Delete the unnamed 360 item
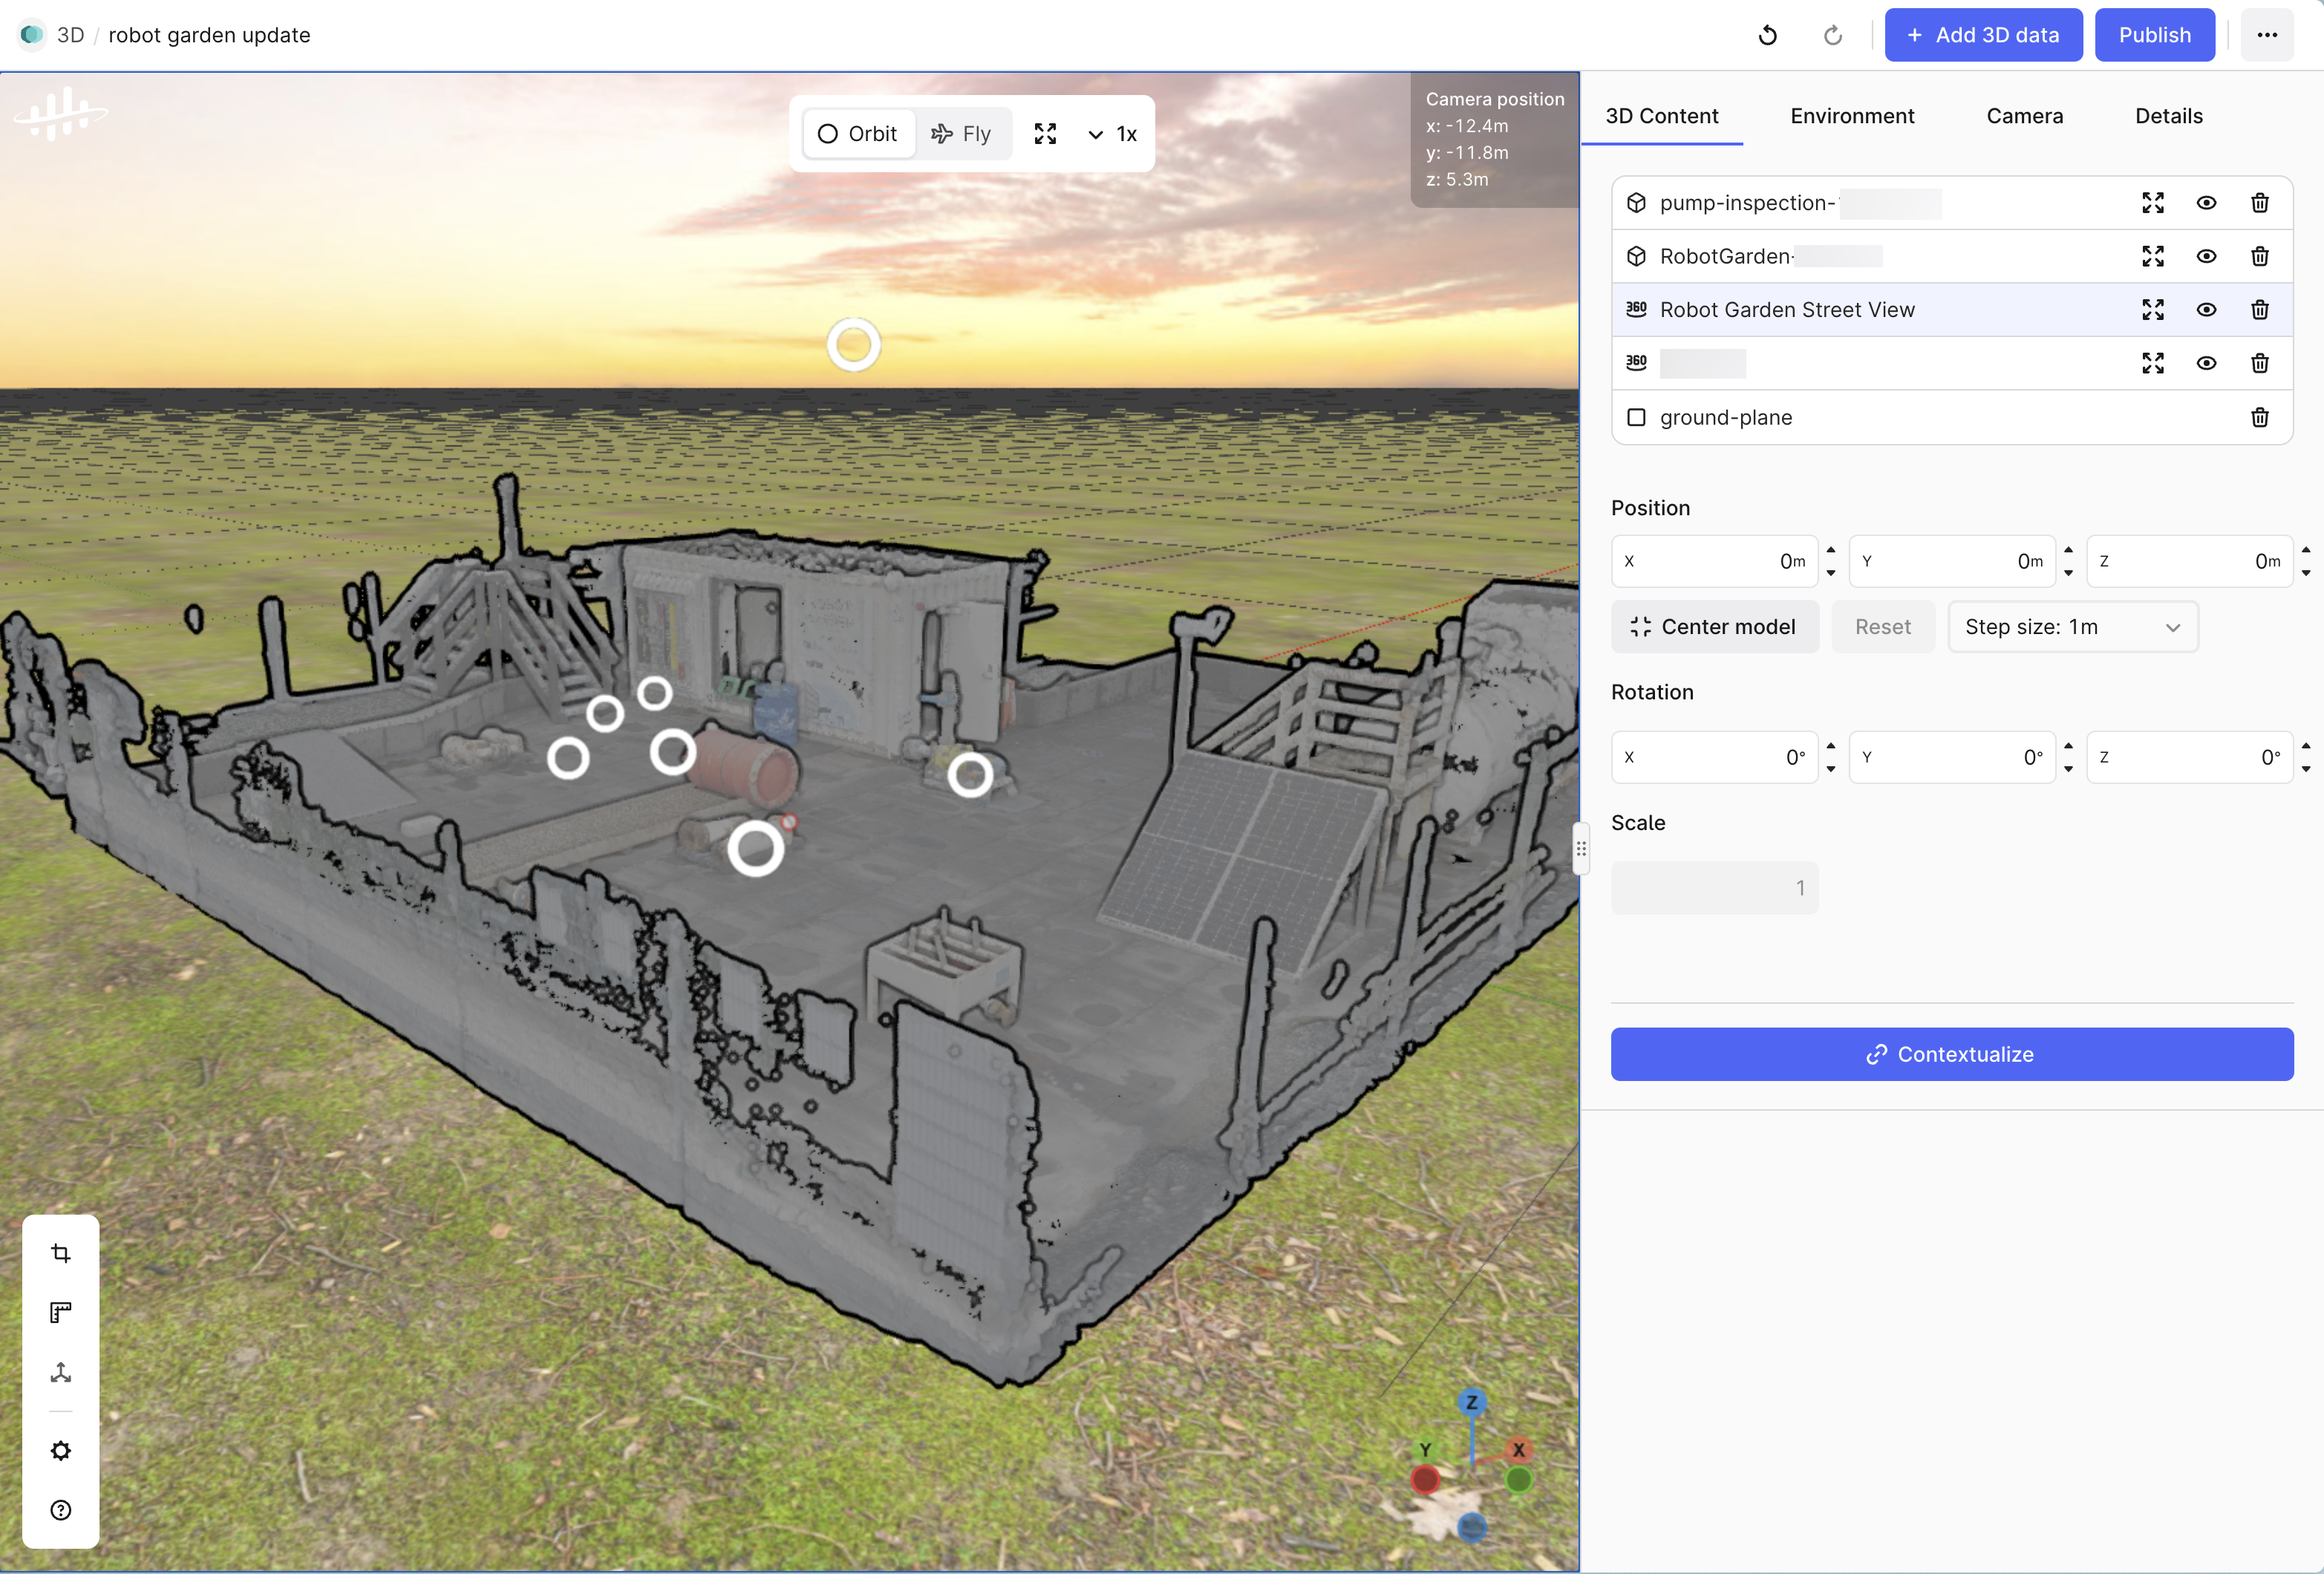Screen dimensions: 2324x1574 point(2259,363)
